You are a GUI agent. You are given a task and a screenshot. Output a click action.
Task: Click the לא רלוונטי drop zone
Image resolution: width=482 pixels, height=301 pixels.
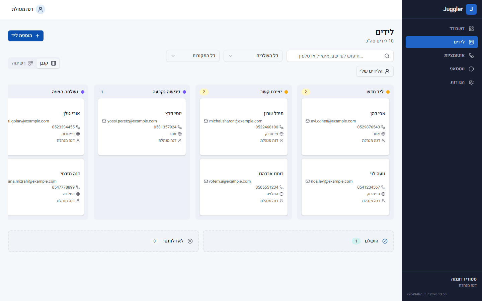tap(103, 241)
